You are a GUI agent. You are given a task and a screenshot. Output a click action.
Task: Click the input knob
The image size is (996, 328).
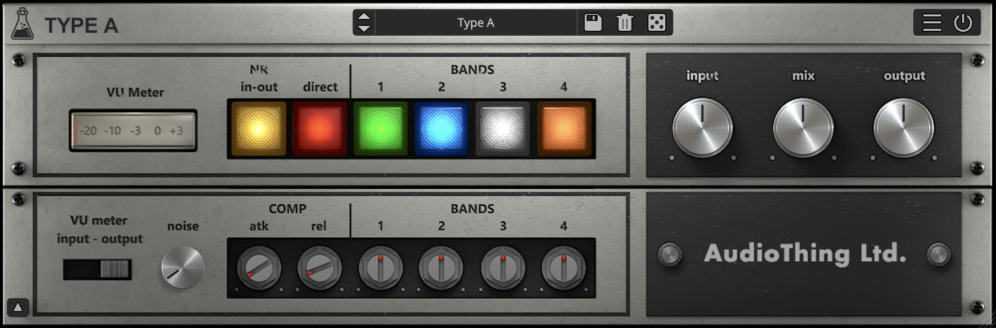(702, 128)
